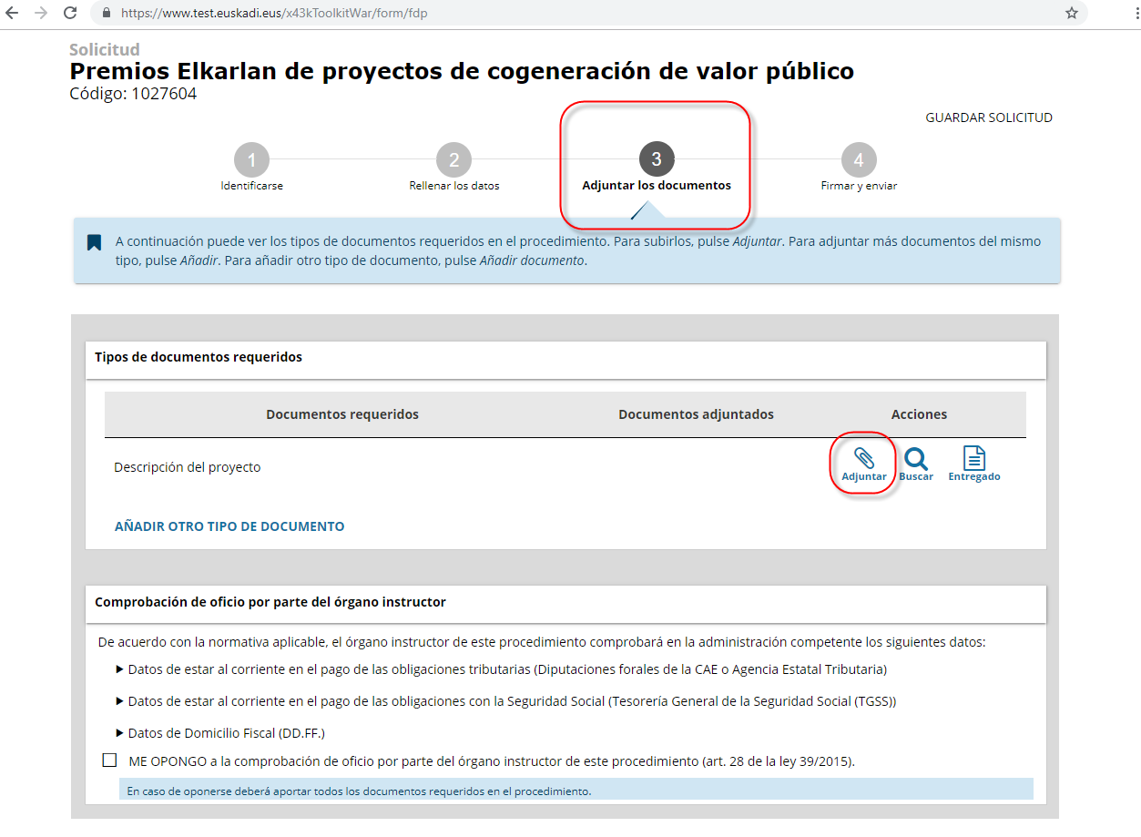Expand Datos de Domicilio Fiscal
This screenshot has width=1141, height=837.
(x=120, y=733)
